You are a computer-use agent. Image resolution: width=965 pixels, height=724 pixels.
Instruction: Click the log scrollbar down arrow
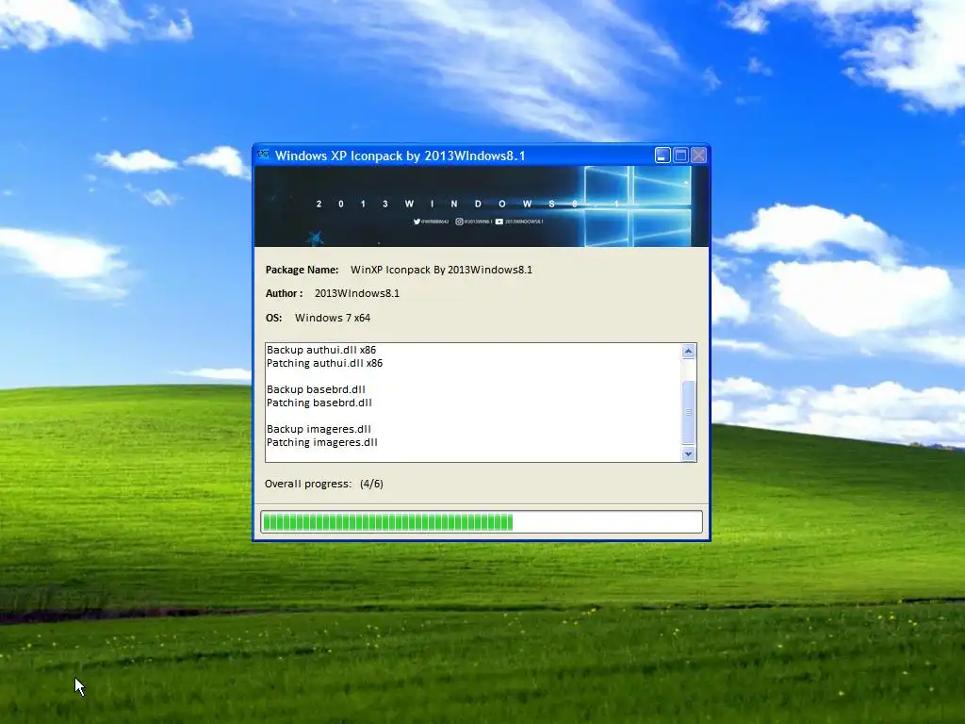coord(688,454)
